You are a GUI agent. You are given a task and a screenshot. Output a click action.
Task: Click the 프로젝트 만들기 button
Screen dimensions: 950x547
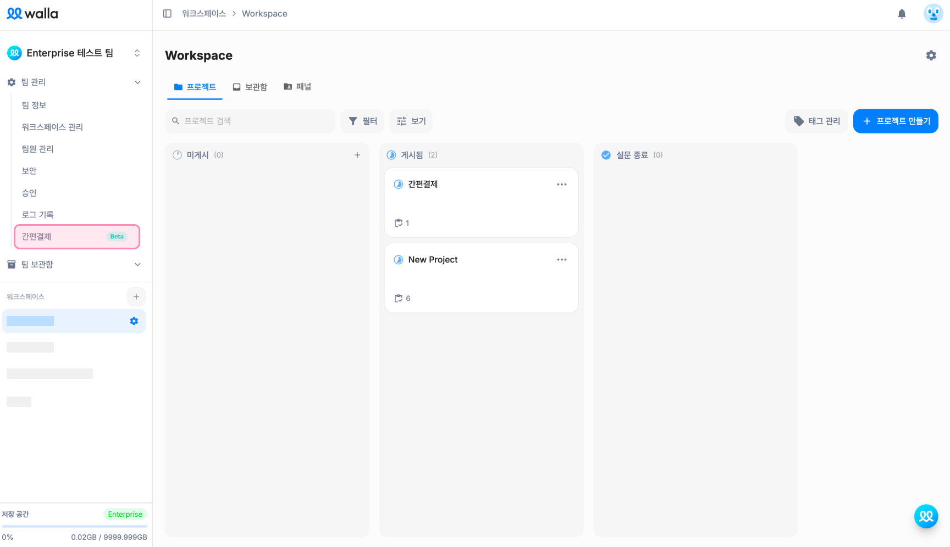pos(896,121)
